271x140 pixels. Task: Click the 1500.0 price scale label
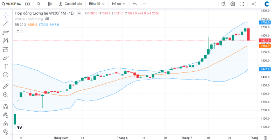(265, 61)
